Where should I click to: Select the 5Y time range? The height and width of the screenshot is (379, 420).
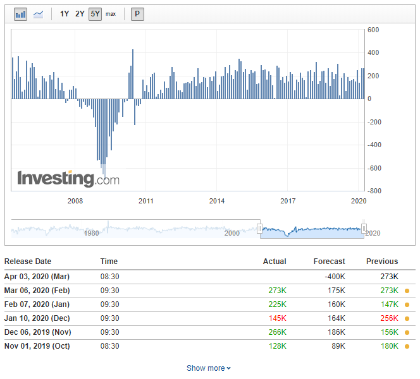click(95, 14)
